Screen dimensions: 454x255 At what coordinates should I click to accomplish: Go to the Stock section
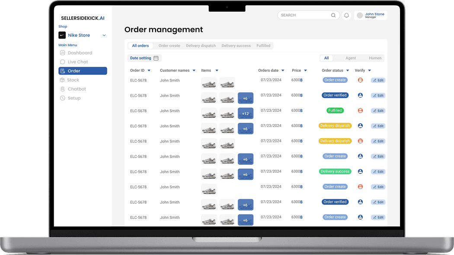(70, 80)
